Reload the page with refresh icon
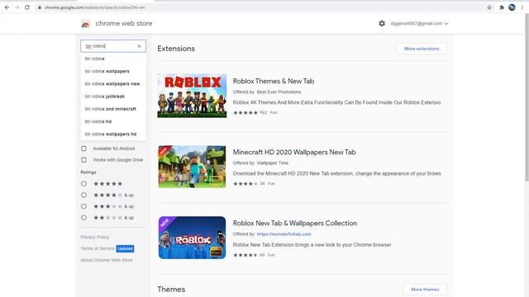This screenshot has height=297, width=529. (27, 7)
